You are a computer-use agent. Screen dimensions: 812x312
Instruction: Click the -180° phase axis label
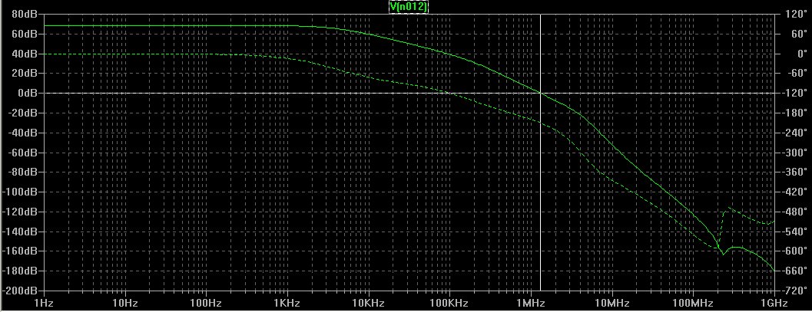tap(794, 113)
